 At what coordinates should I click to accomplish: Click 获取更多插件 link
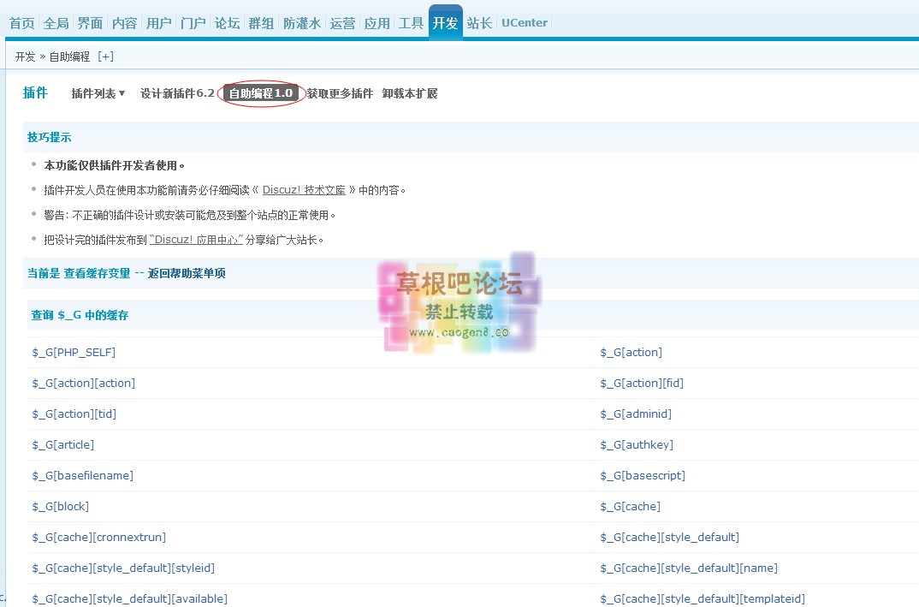[x=340, y=93]
